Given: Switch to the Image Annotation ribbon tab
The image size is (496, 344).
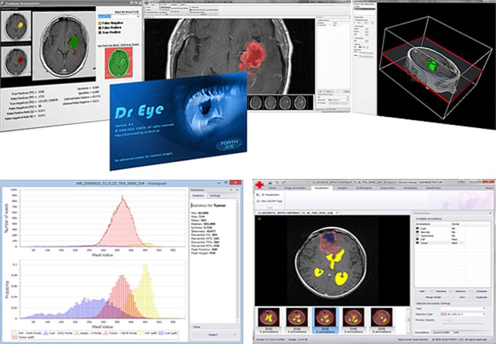Looking at the screenshot, I should 295,188.
